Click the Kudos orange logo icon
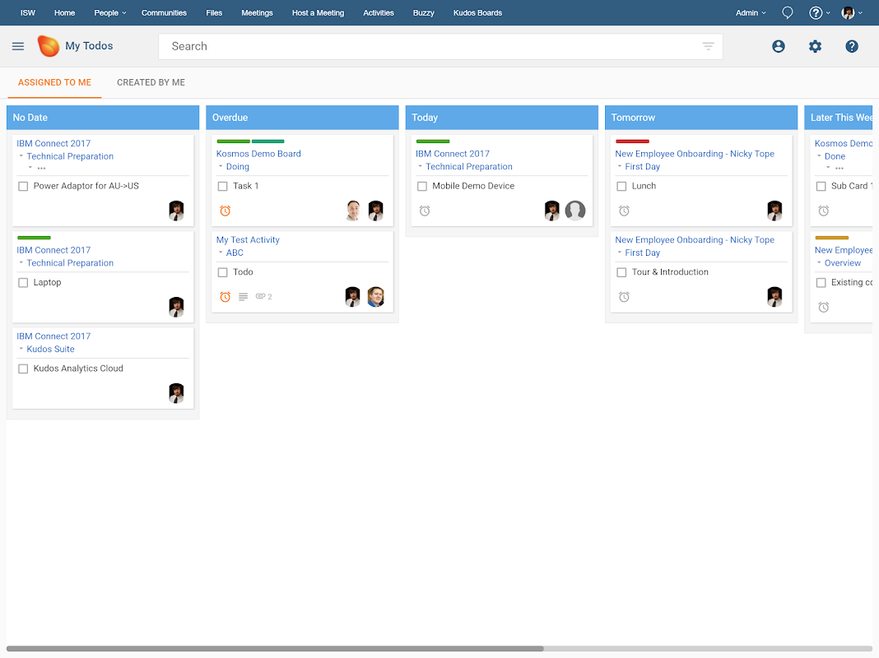879x658 pixels. 49,46
